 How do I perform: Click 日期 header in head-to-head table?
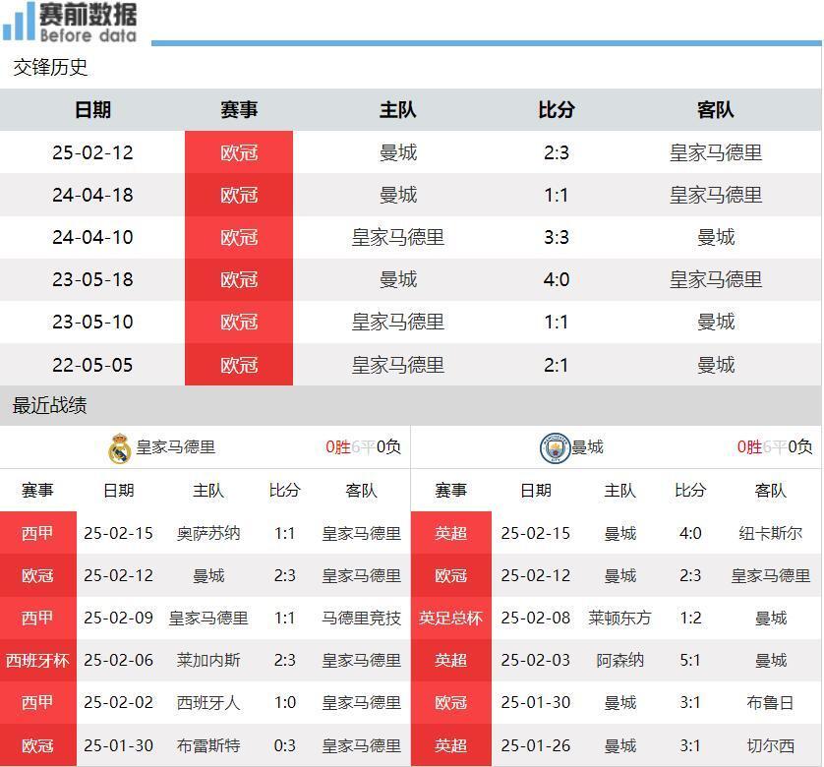93,110
